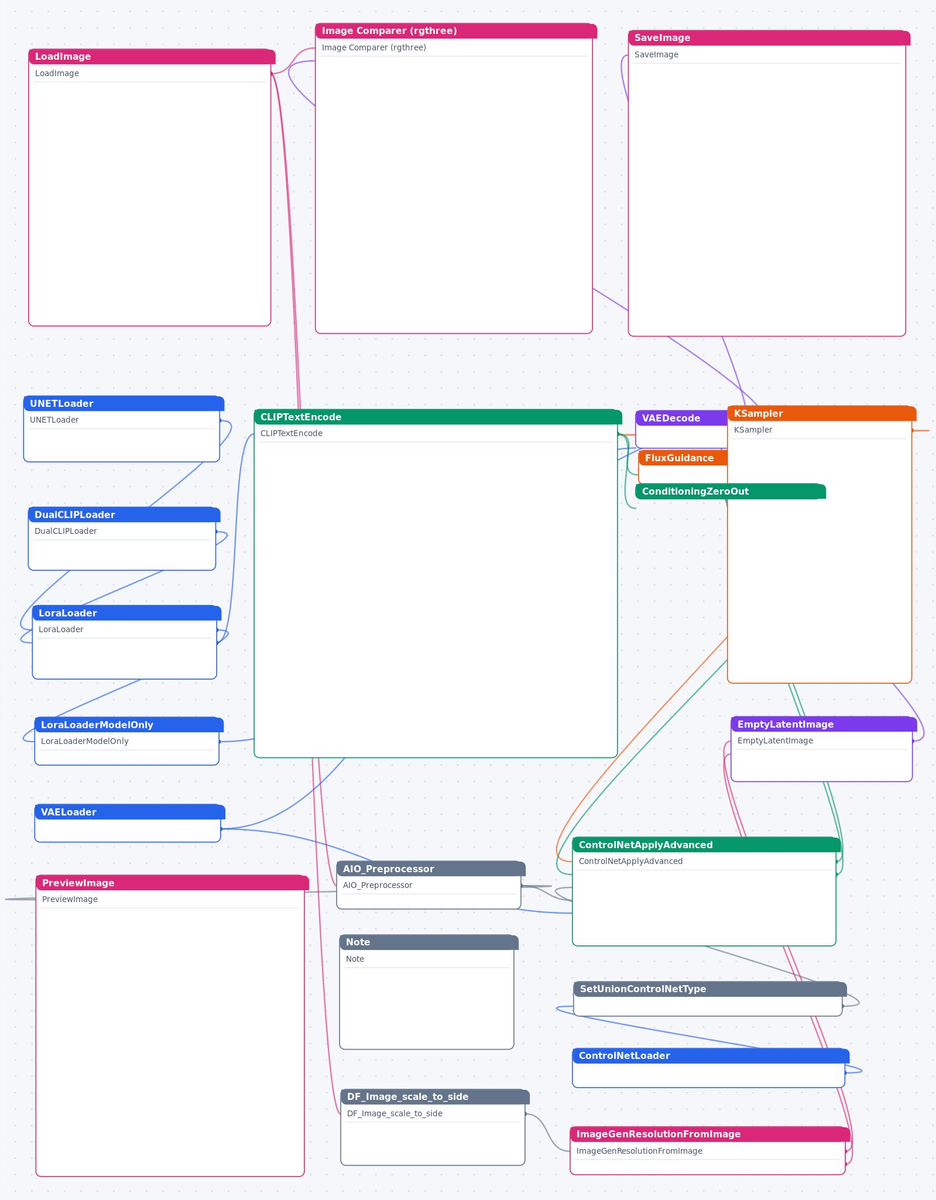
Task: Select the PreviewImage node header
Action: pos(172,883)
